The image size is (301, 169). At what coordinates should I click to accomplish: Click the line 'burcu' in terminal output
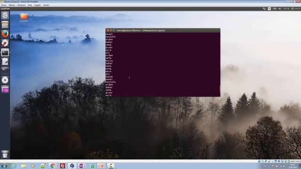[109, 61]
